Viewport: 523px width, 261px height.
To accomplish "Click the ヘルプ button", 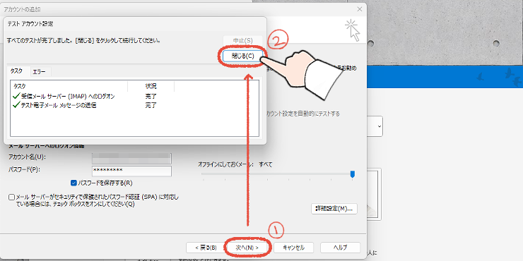I will (x=340, y=248).
